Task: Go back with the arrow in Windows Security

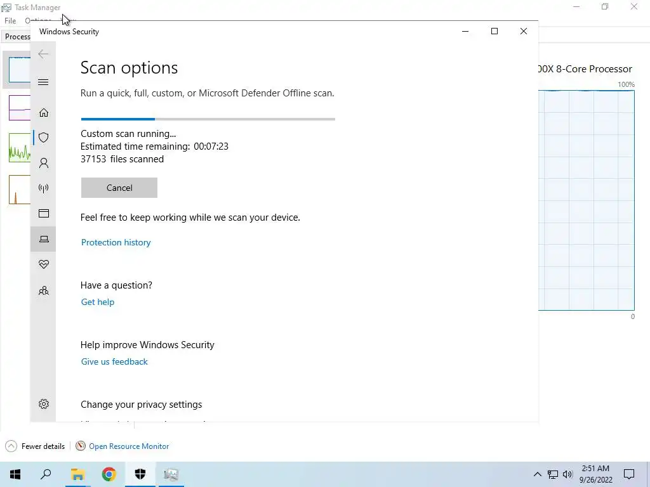Action: click(x=43, y=54)
